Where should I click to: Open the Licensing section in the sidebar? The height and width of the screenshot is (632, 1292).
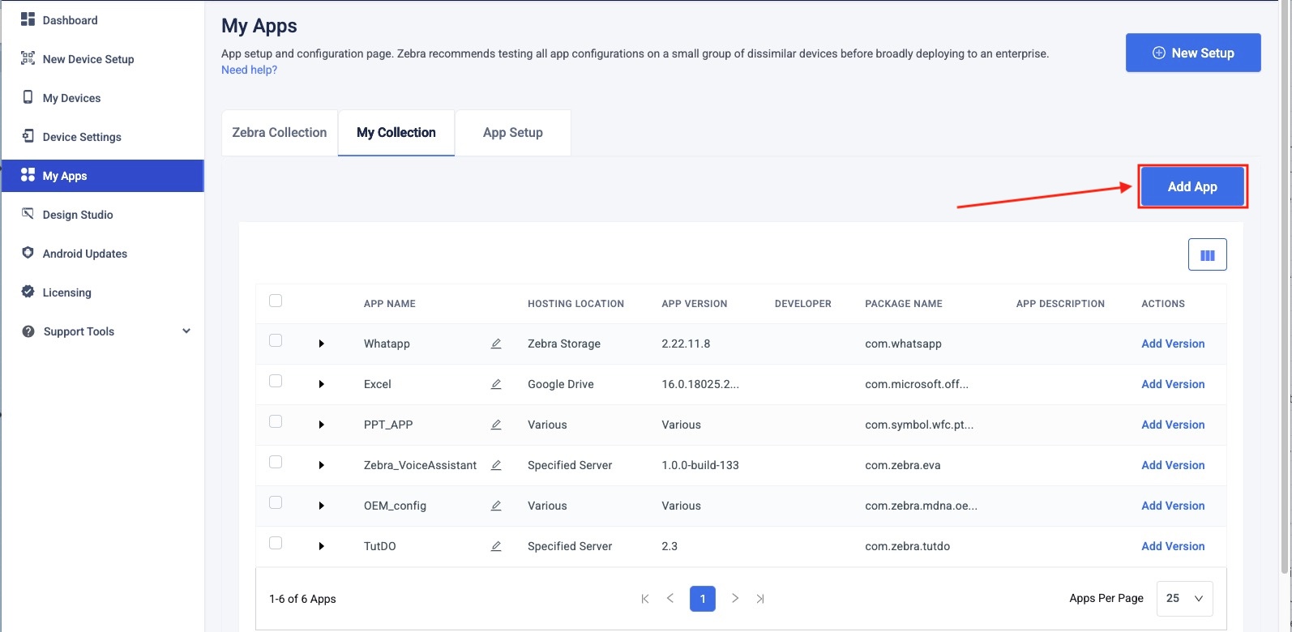coord(66,293)
